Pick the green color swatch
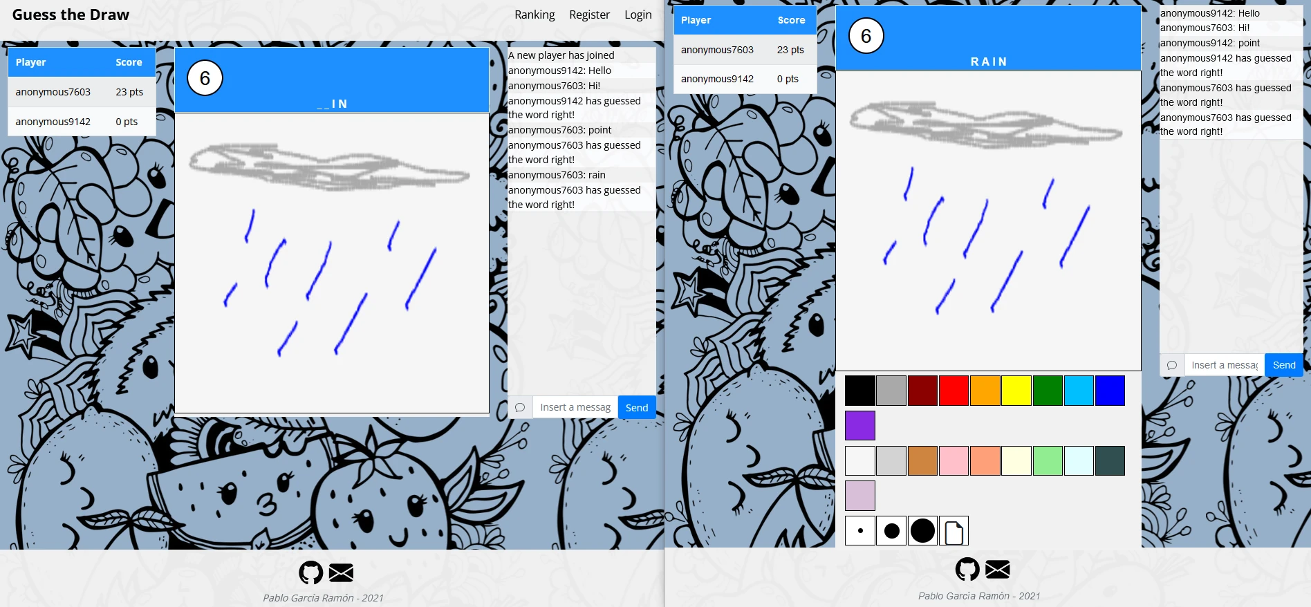Viewport: 1311px width, 607px height. 1048,391
